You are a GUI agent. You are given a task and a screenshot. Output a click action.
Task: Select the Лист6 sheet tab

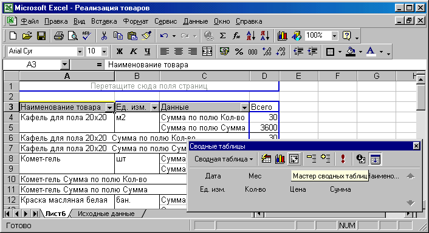55,214
